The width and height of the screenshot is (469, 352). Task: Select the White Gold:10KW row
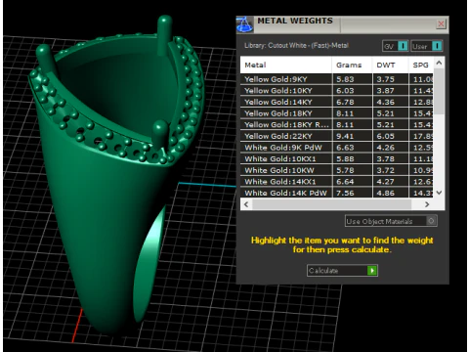pos(337,170)
